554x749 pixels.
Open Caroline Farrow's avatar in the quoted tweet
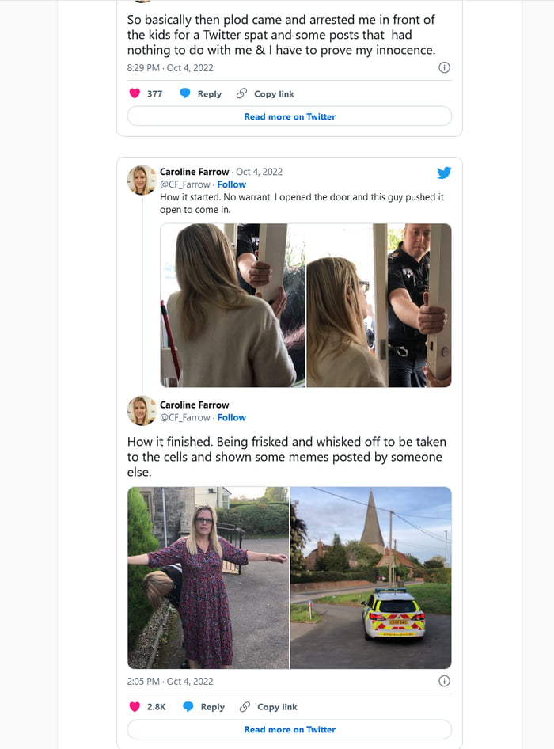tap(142, 180)
